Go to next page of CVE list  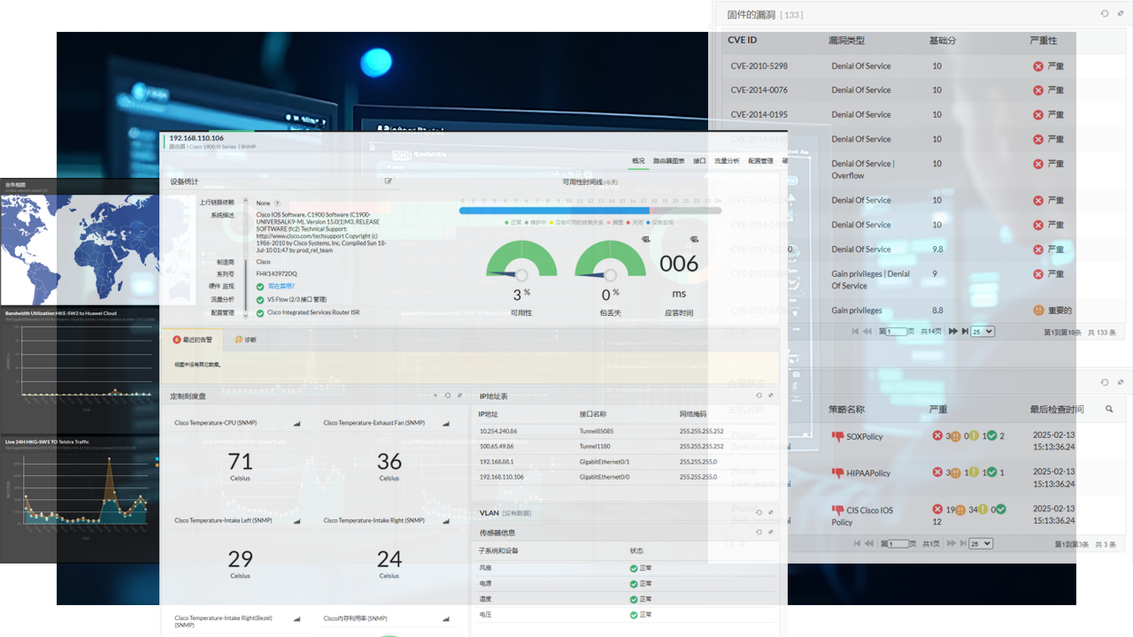(953, 331)
